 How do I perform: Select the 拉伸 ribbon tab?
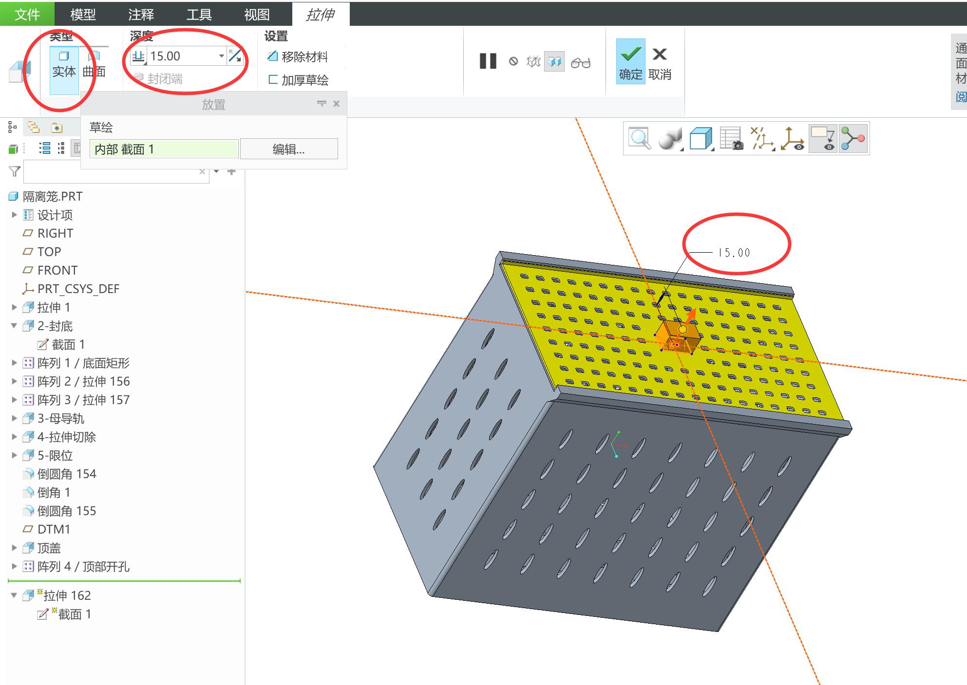click(x=321, y=15)
